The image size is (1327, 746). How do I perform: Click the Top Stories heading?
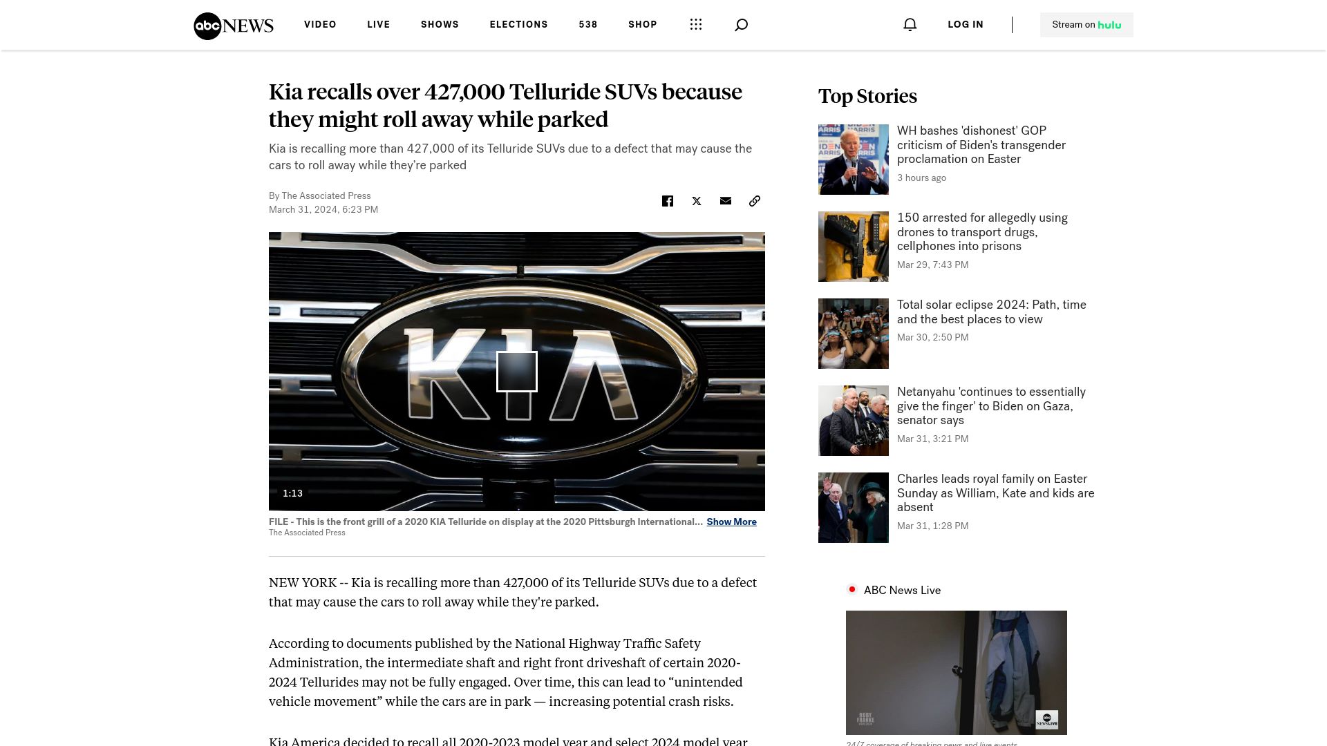867,96
